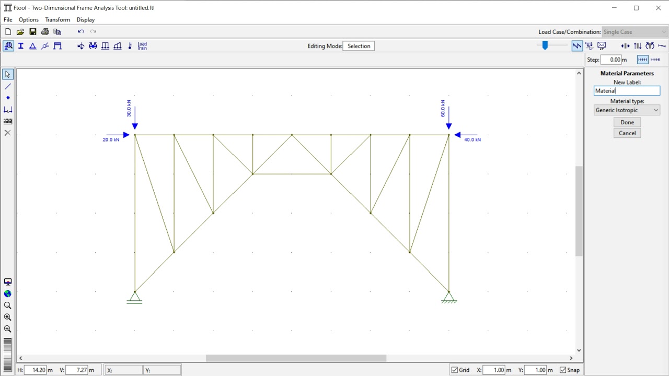Click the Redisplay monitor icon
Viewport: 669px width, 376px height.
(8, 282)
